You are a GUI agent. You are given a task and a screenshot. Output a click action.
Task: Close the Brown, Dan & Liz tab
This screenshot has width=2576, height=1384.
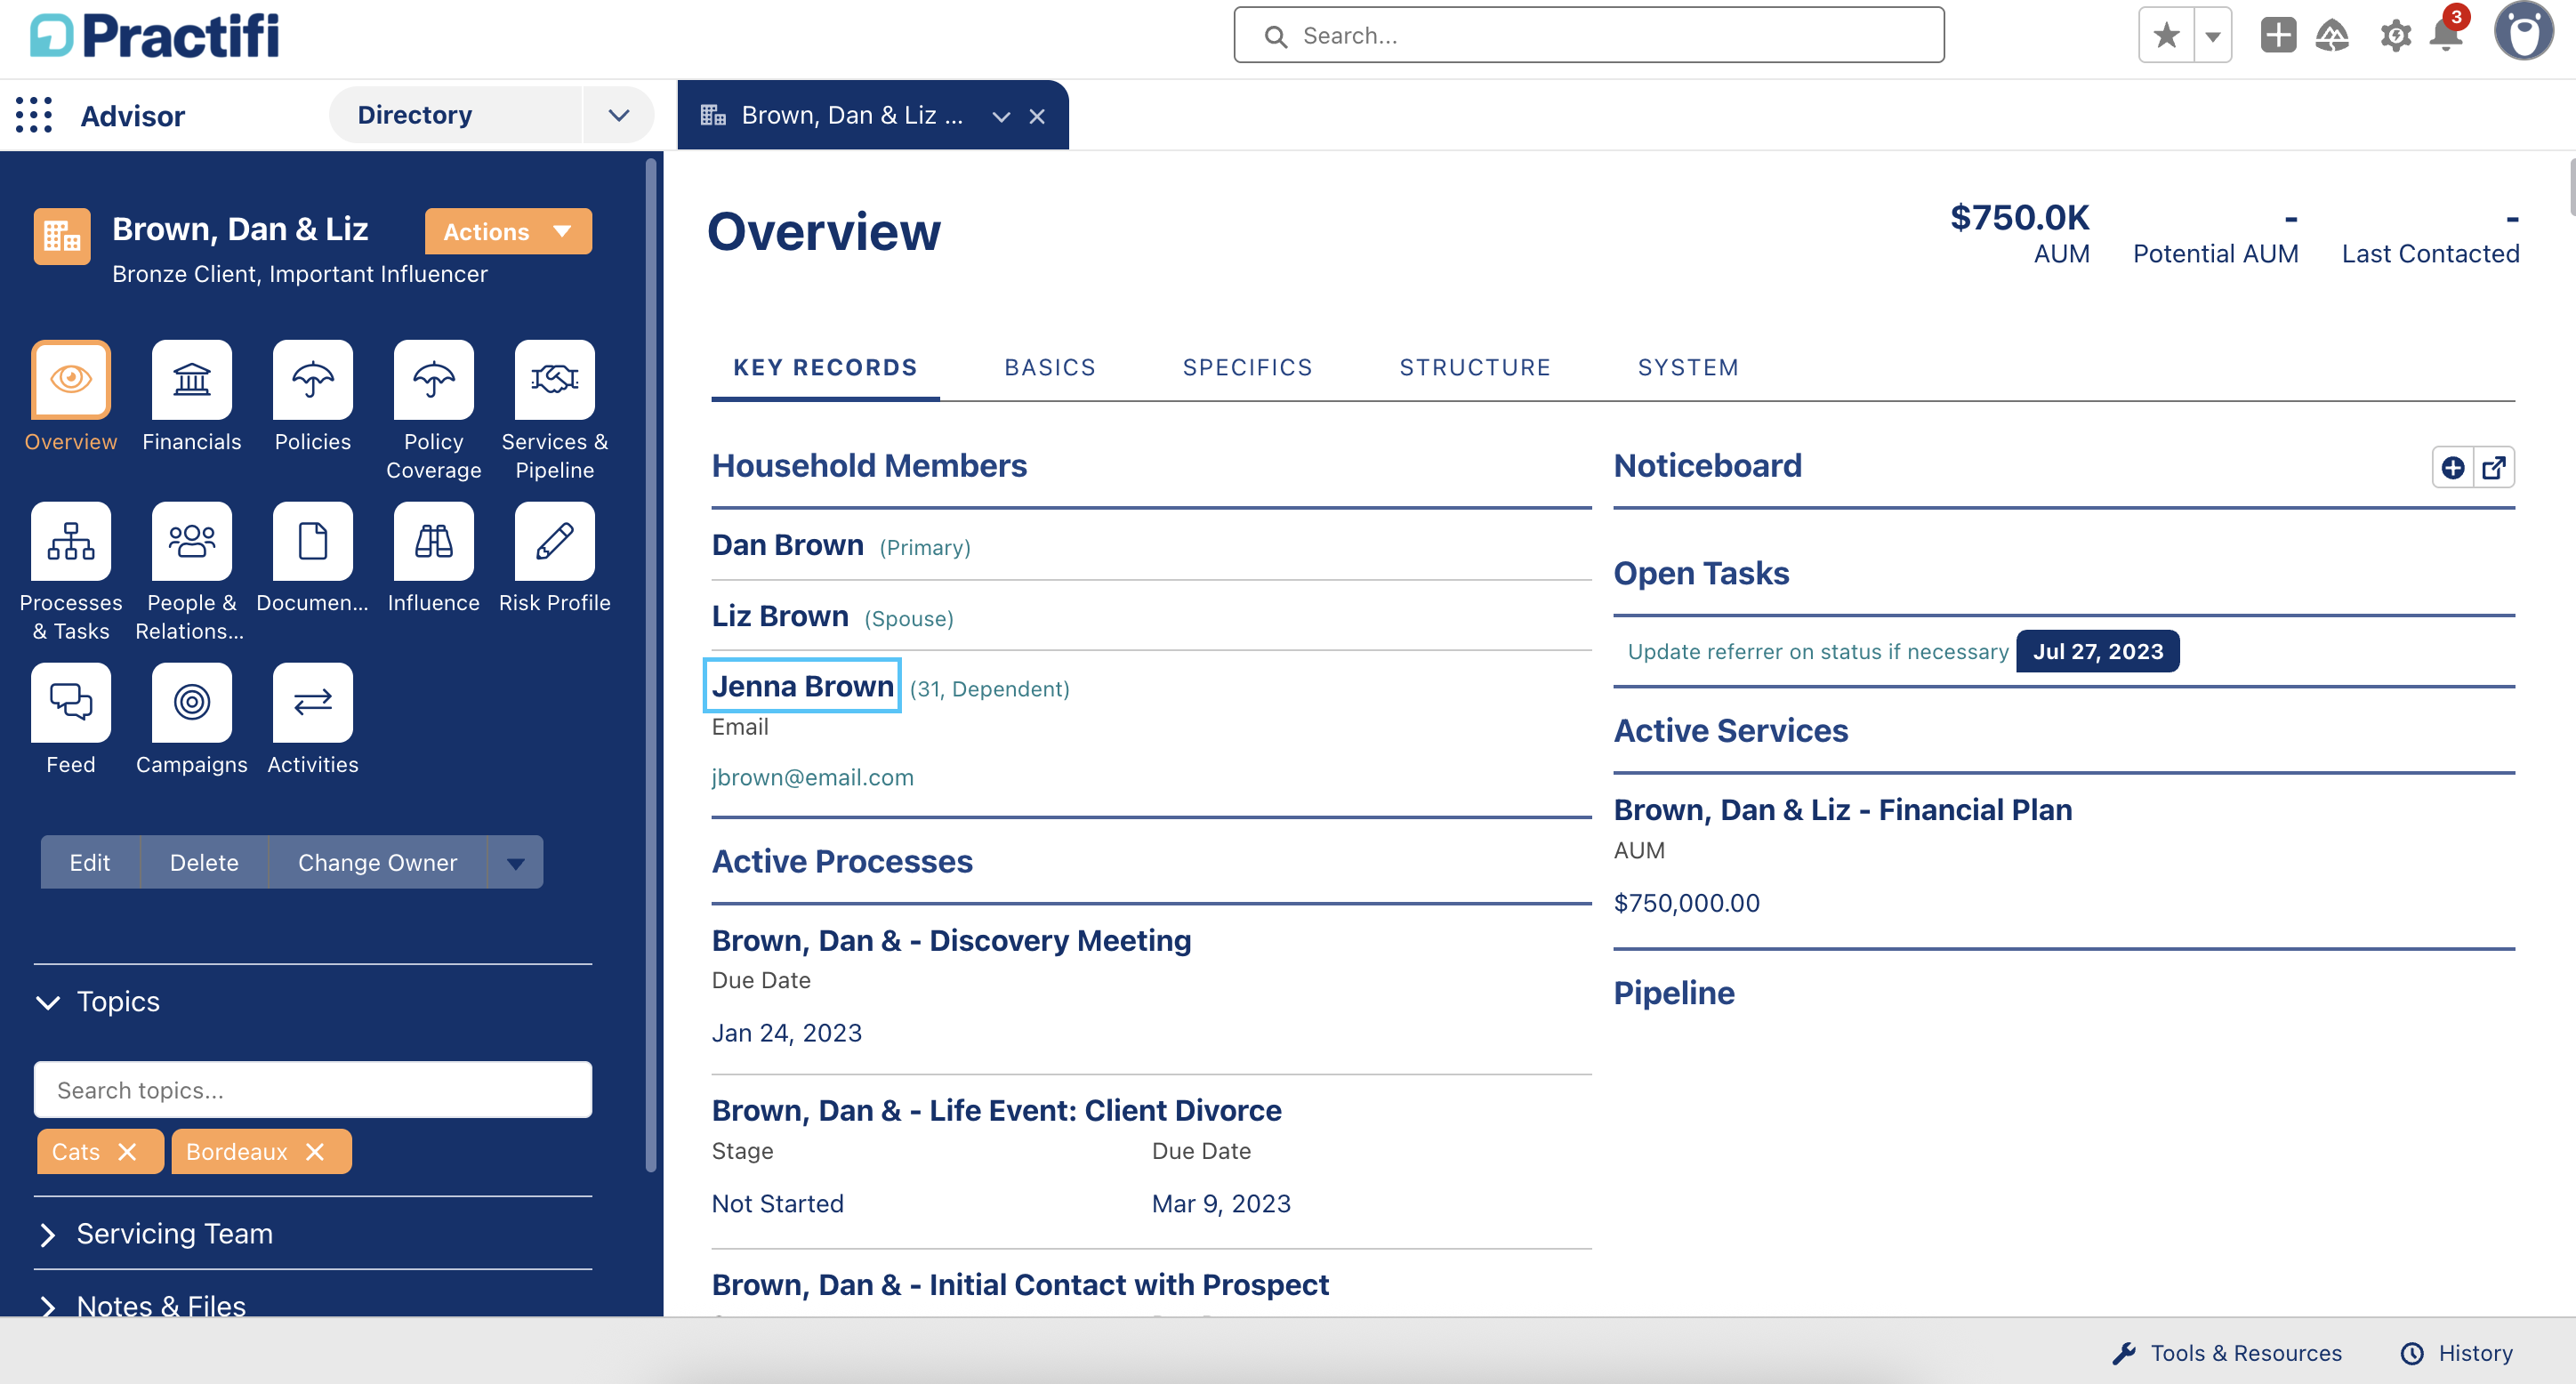1037,116
